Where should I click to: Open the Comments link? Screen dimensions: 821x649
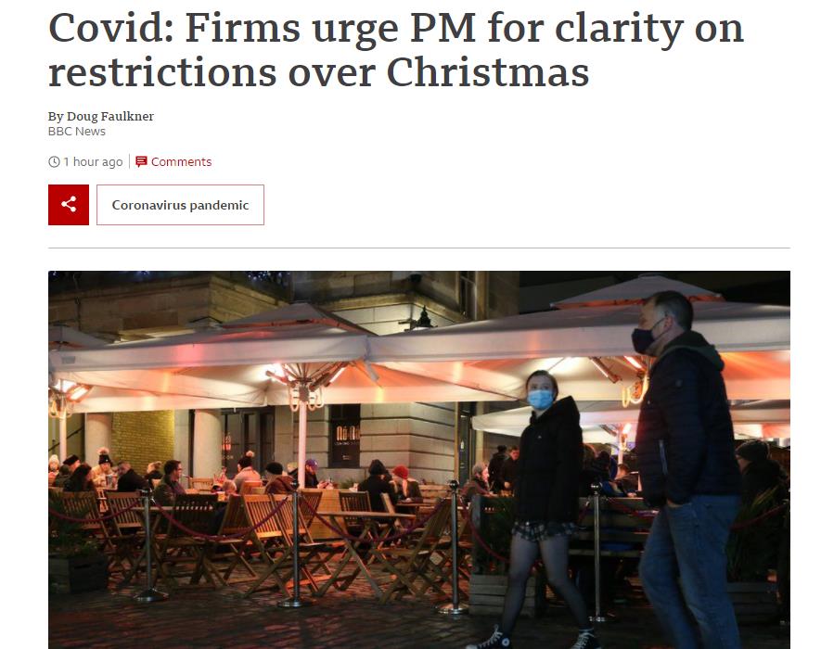coord(181,161)
